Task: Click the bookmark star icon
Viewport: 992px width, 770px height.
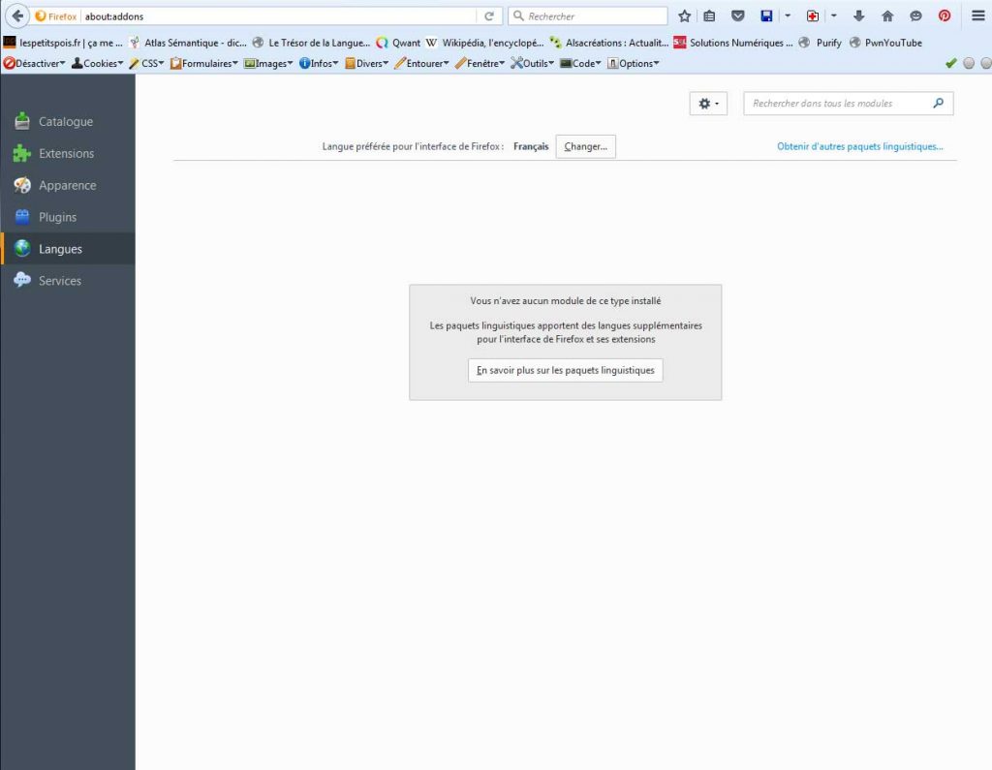Action: 685,16
